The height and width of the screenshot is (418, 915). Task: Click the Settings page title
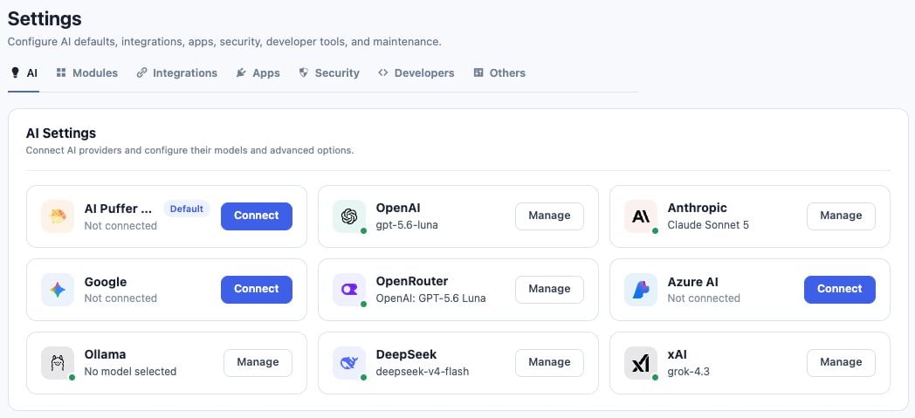45,18
